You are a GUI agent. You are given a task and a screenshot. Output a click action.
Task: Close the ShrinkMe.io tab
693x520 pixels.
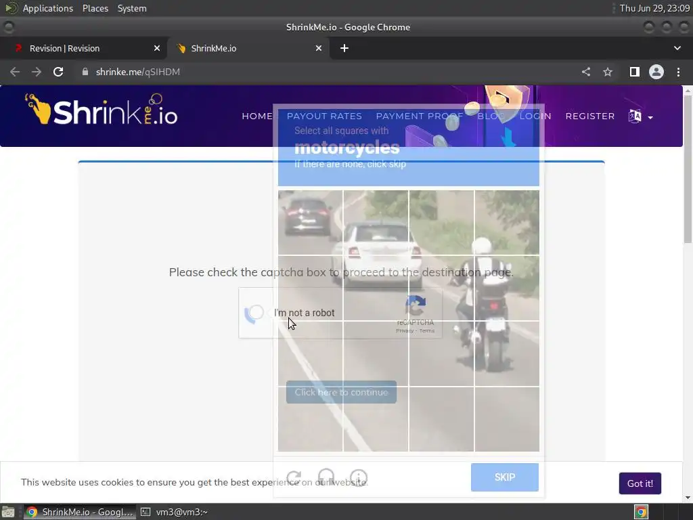coord(319,48)
